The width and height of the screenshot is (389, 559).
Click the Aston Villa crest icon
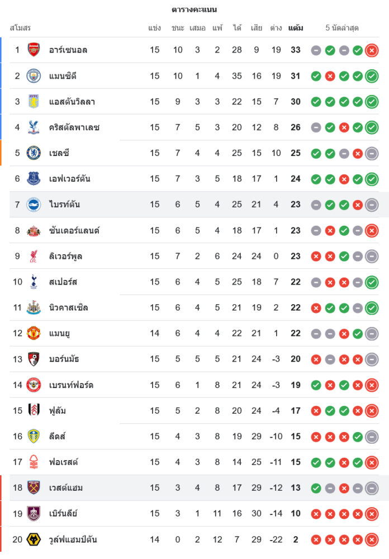34,101
